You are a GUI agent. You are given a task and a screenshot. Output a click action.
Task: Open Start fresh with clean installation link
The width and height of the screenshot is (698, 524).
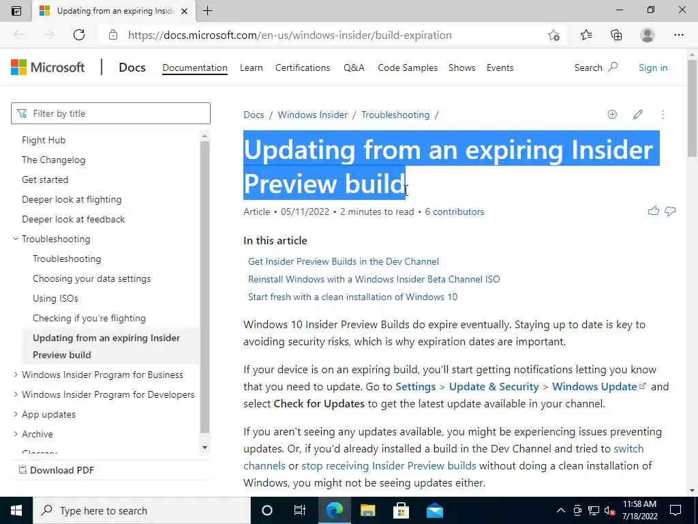point(352,297)
